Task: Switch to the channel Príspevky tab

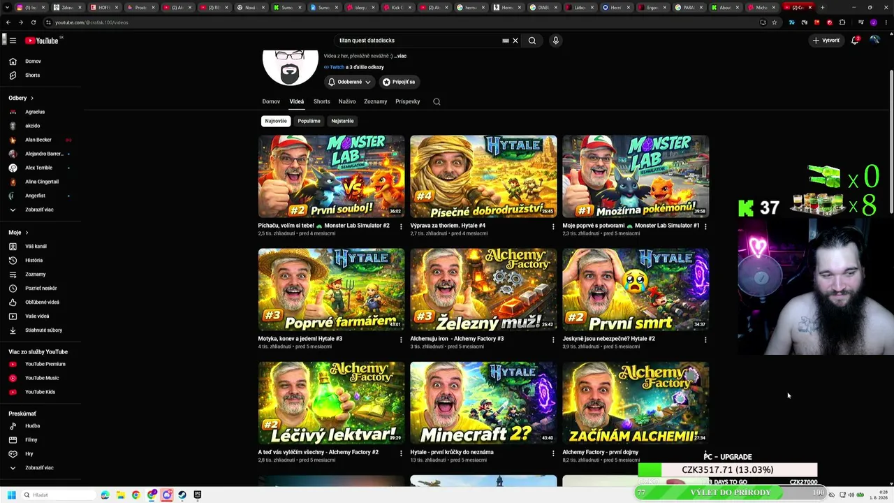Action: pos(408,101)
